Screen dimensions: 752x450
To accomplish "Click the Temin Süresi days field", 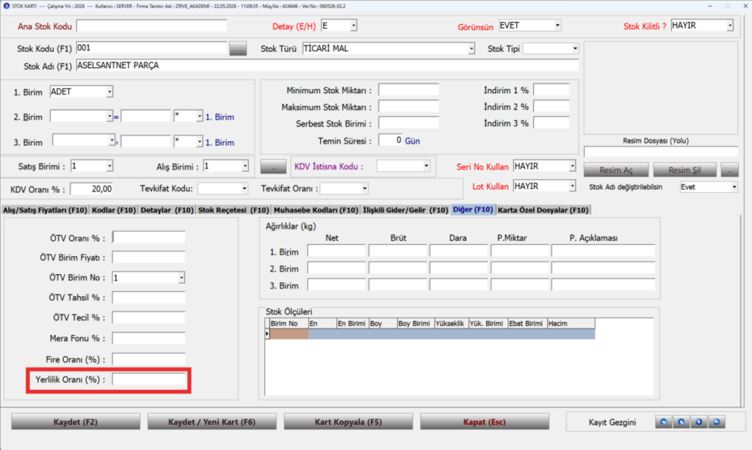I will [x=391, y=140].
